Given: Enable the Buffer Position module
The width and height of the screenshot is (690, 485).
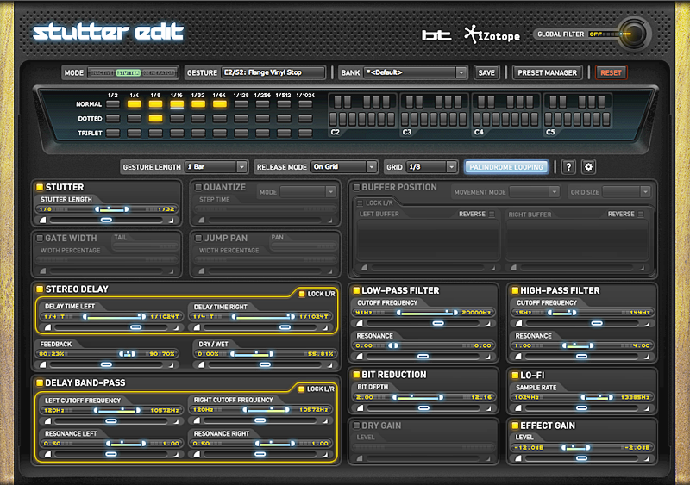Looking at the screenshot, I should (356, 187).
